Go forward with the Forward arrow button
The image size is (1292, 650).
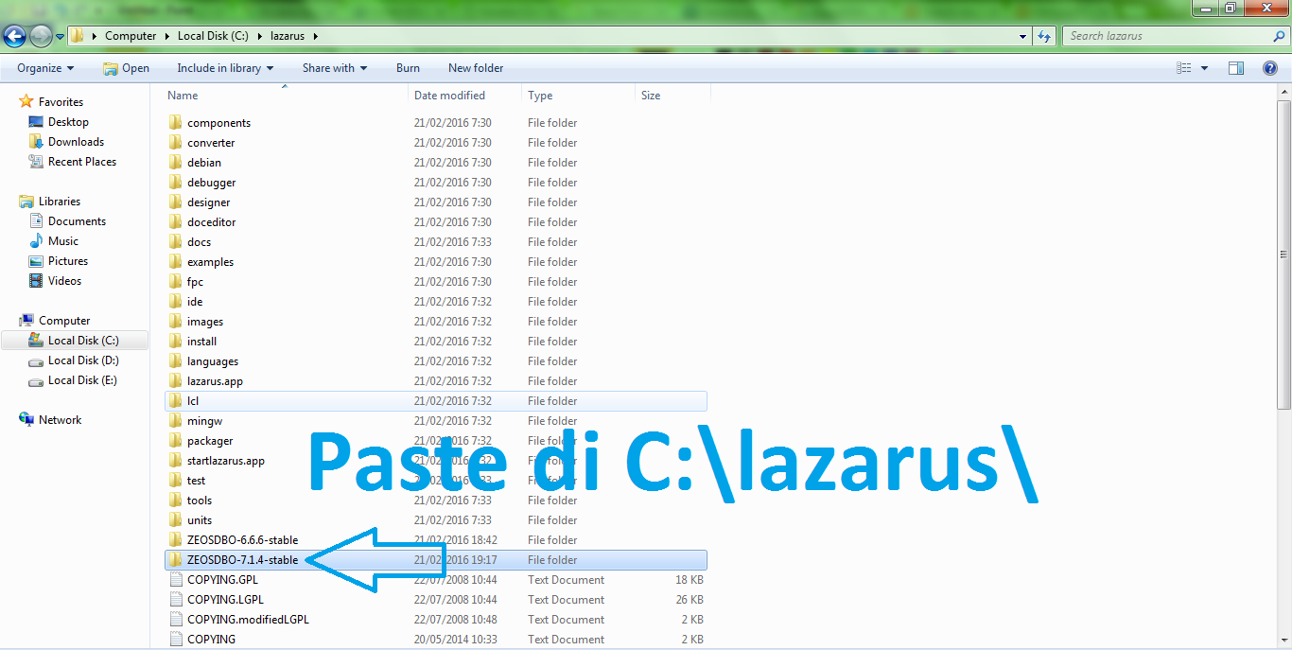(41, 36)
